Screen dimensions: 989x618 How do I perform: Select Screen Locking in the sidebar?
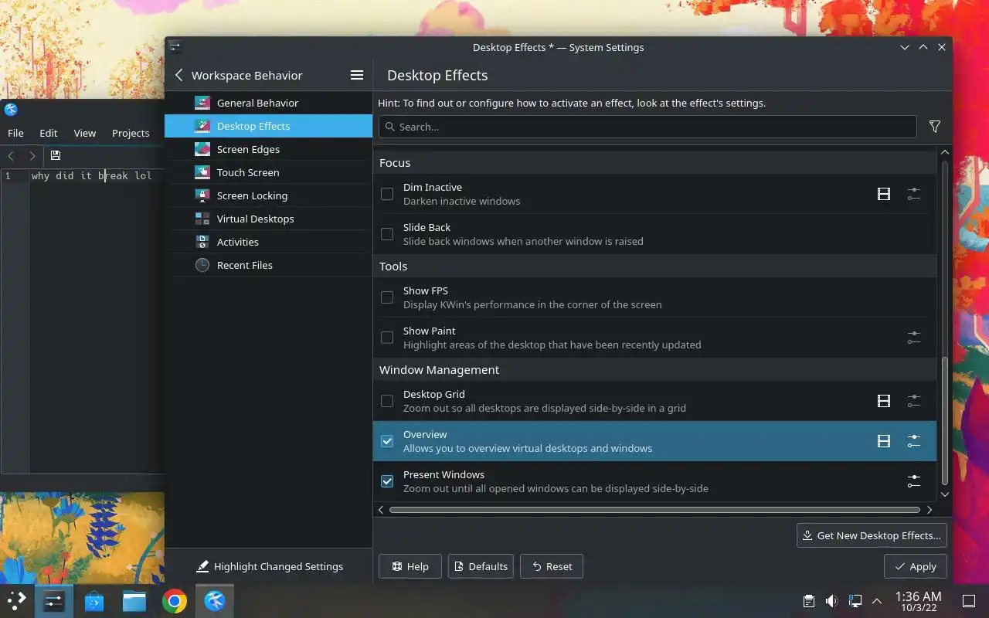[x=268, y=195]
